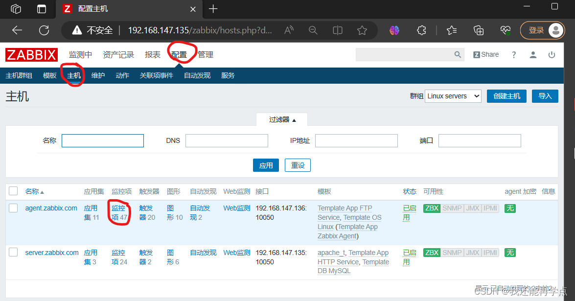Open Zabbix help question mark
The width and height of the screenshot is (575, 301).
click(x=514, y=55)
